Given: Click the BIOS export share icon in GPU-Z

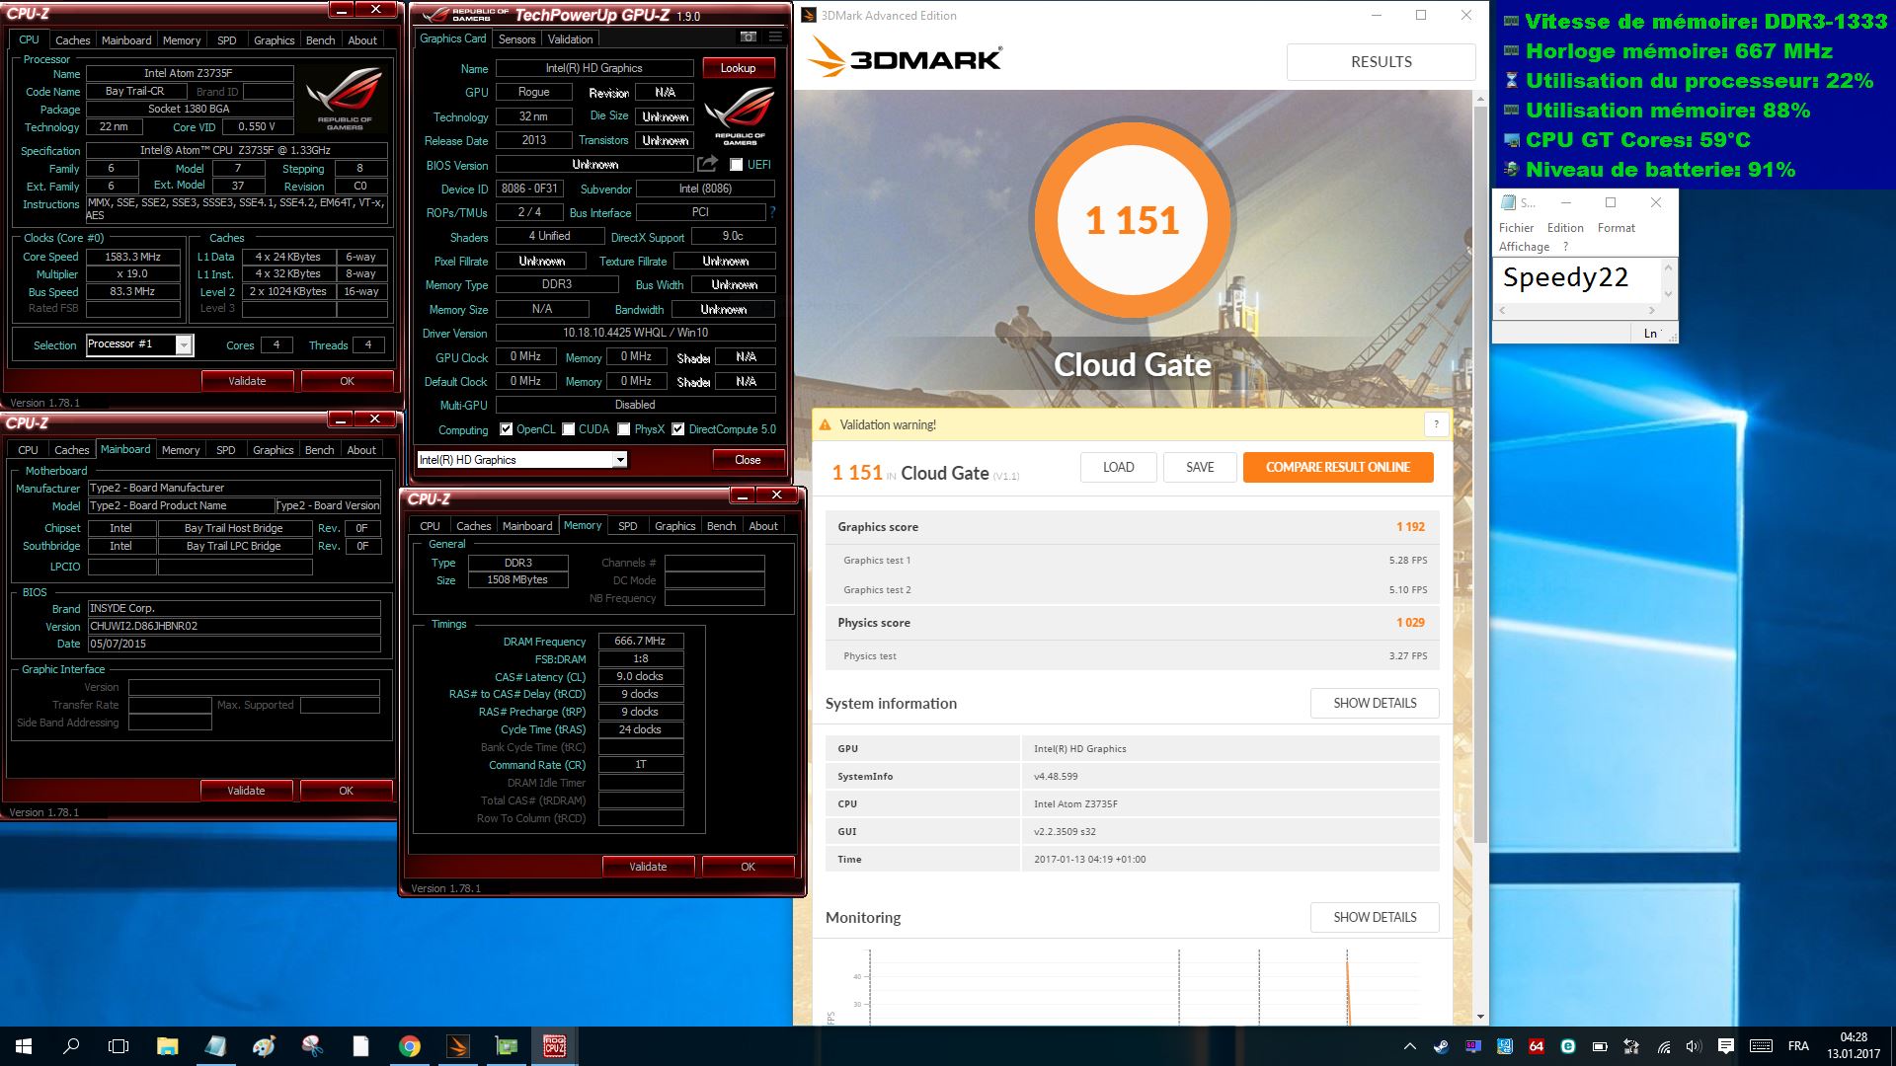Looking at the screenshot, I should click(708, 164).
